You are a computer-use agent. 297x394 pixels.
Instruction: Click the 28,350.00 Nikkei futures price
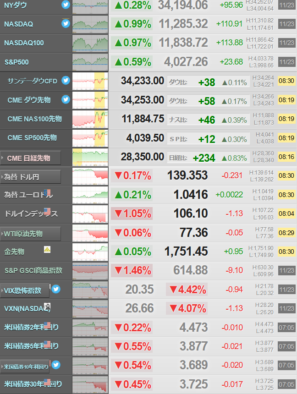pyautogui.click(x=143, y=157)
